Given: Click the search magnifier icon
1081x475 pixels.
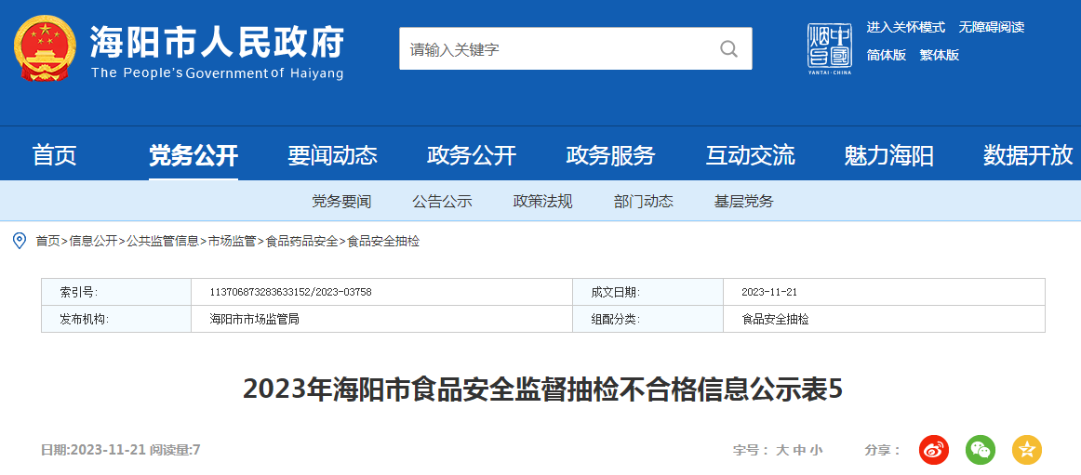Looking at the screenshot, I should pyautogui.click(x=728, y=49).
